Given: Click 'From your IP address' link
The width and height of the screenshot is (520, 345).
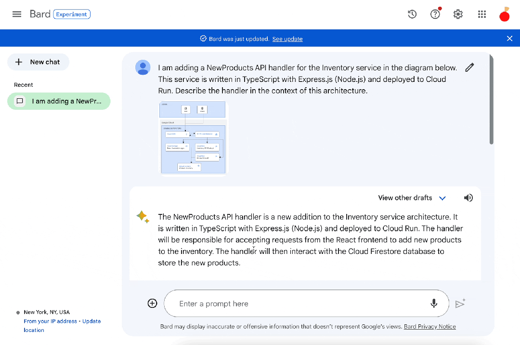Looking at the screenshot, I should click(50, 321).
